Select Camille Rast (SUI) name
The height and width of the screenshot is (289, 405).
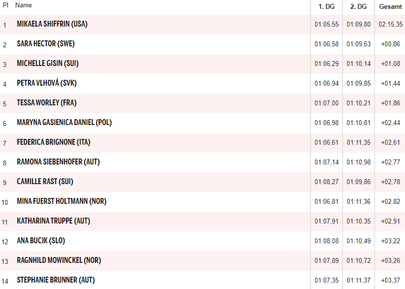[45, 182]
